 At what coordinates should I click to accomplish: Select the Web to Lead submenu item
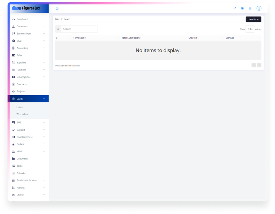pos(23,114)
